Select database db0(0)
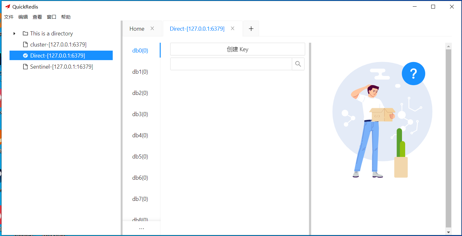 (x=140, y=51)
